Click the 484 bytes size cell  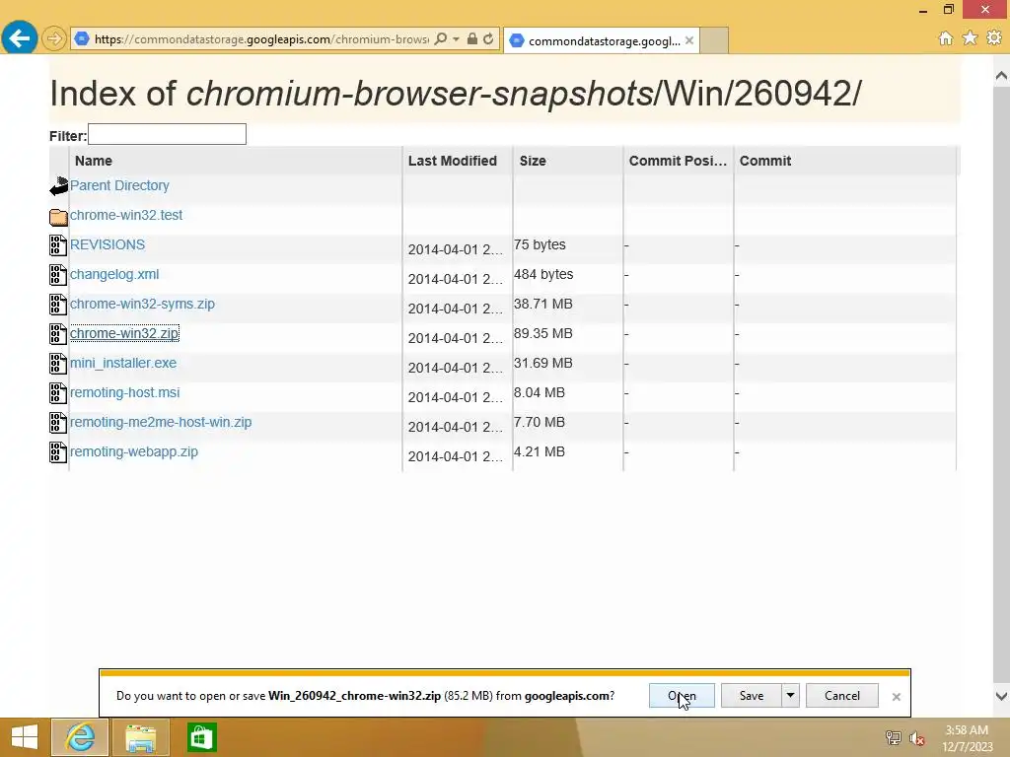point(543,274)
